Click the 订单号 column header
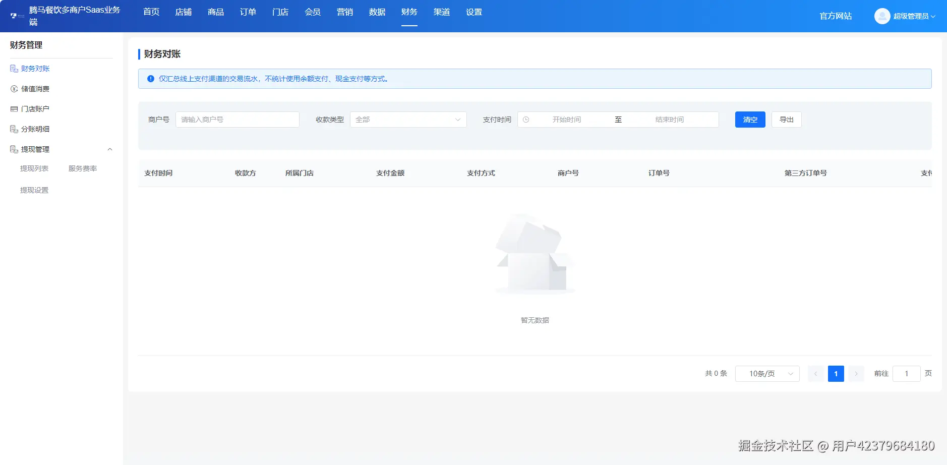 pos(659,173)
